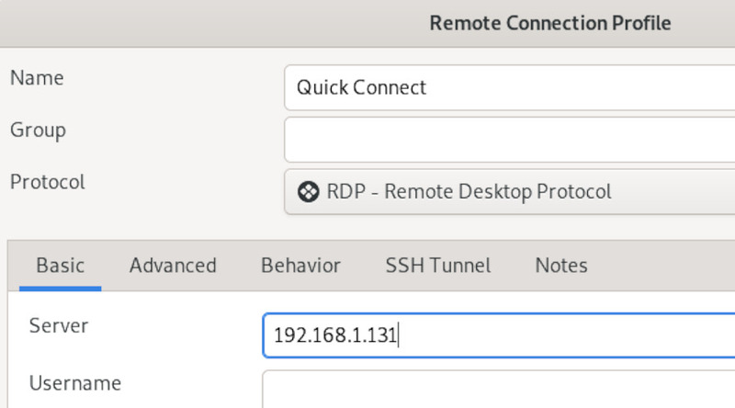Image resolution: width=735 pixels, height=408 pixels.
Task: Click the Username label
Action: pyautogui.click(x=74, y=381)
